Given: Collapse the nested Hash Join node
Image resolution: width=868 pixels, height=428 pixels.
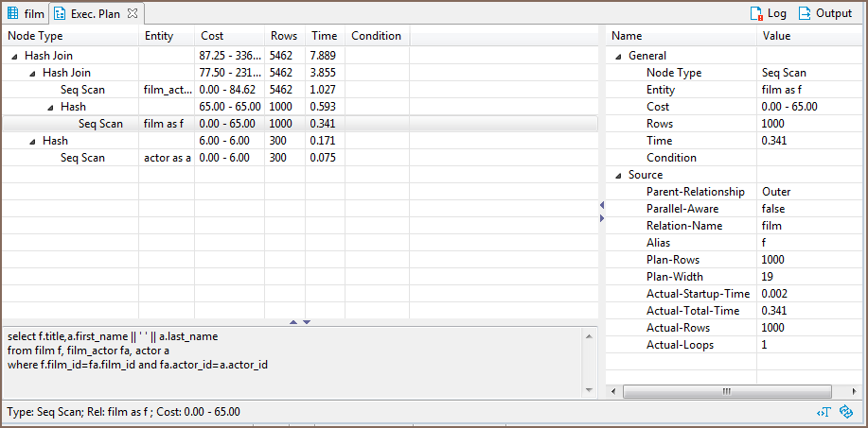Looking at the screenshot, I should coord(32,73).
